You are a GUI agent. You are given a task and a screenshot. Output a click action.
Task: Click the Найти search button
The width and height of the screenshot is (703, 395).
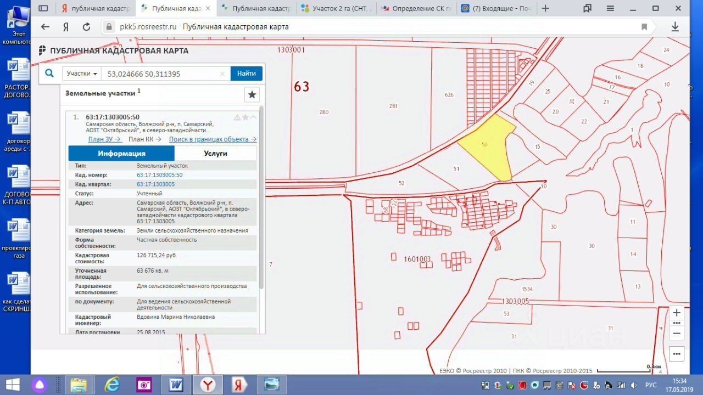[247, 74]
